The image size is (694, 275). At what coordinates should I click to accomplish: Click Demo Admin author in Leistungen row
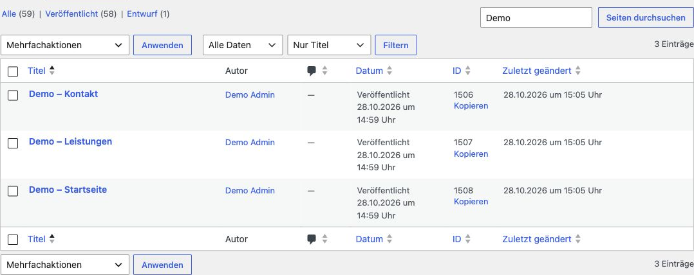[x=250, y=143]
